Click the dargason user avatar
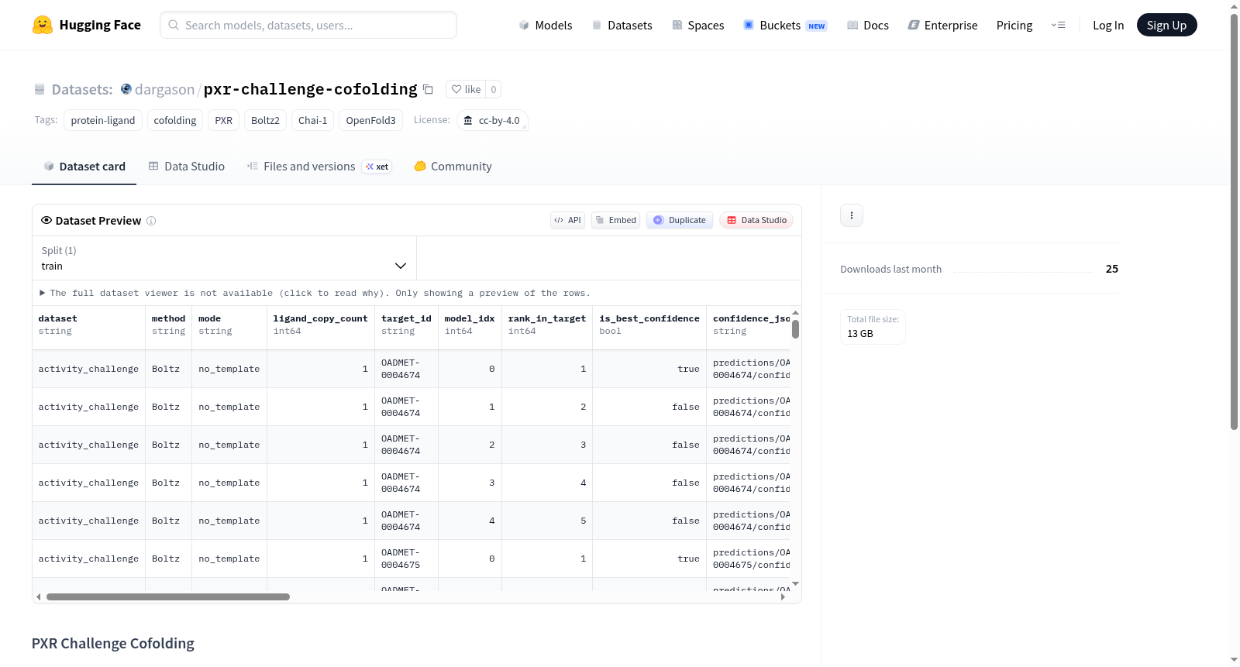1240x667 pixels. click(x=126, y=89)
